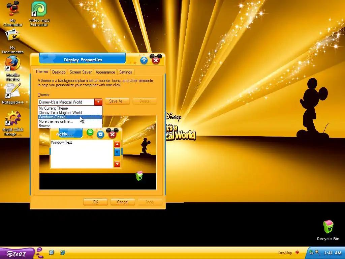Switch to the Themes tab
The width and height of the screenshot is (345, 259).
click(41, 71)
